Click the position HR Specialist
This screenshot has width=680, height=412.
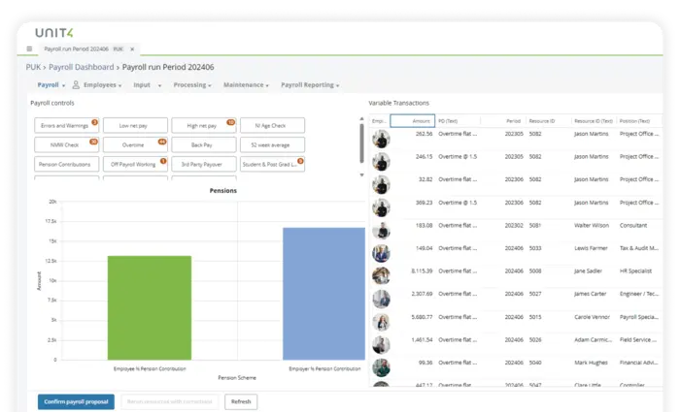click(x=635, y=270)
